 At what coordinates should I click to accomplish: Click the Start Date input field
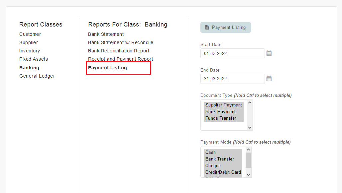tap(233, 53)
